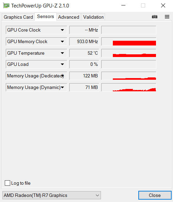Click the camera screenshot icon
This screenshot has width=173, height=202.
pyautogui.click(x=155, y=17)
